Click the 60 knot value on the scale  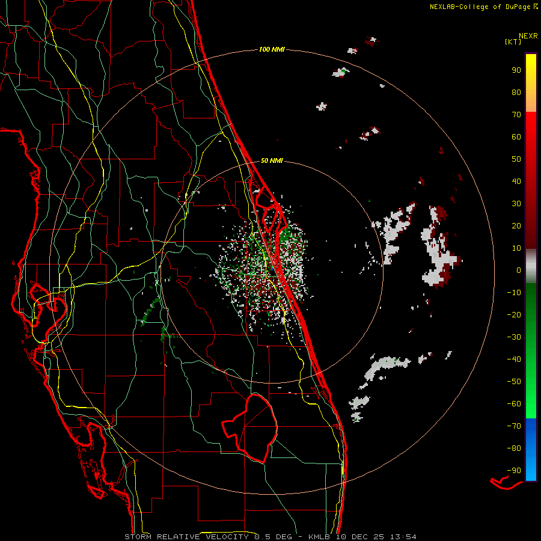click(x=516, y=136)
